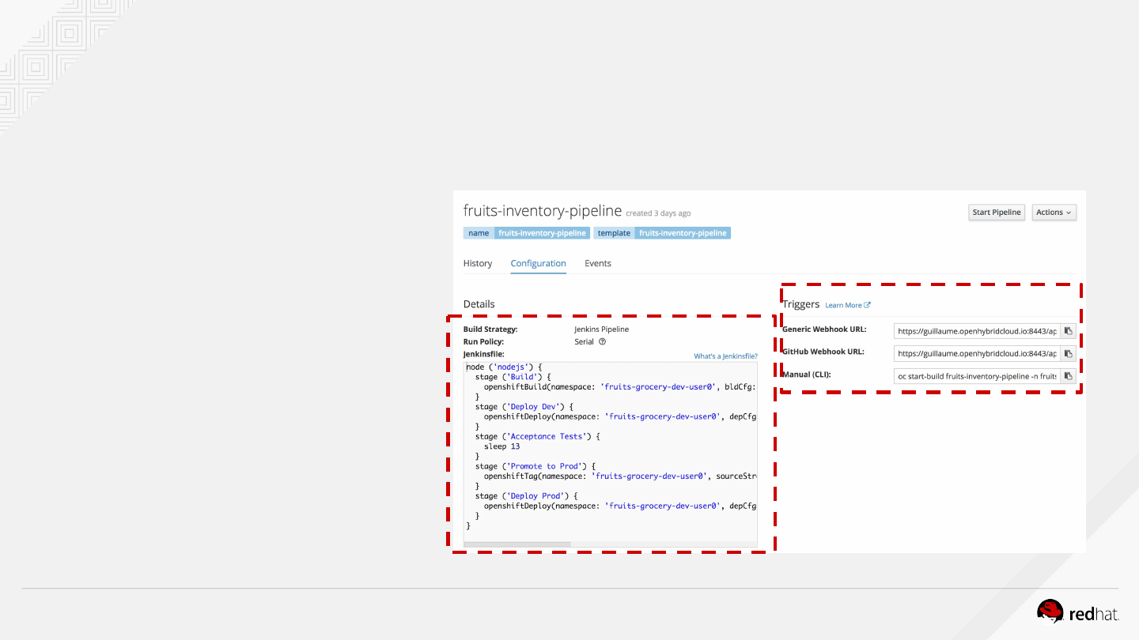The width and height of the screenshot is (1139, 640).
Task: Click the Jenkinsfile horizontal scrollbar
Action: [x=517, y=544]
